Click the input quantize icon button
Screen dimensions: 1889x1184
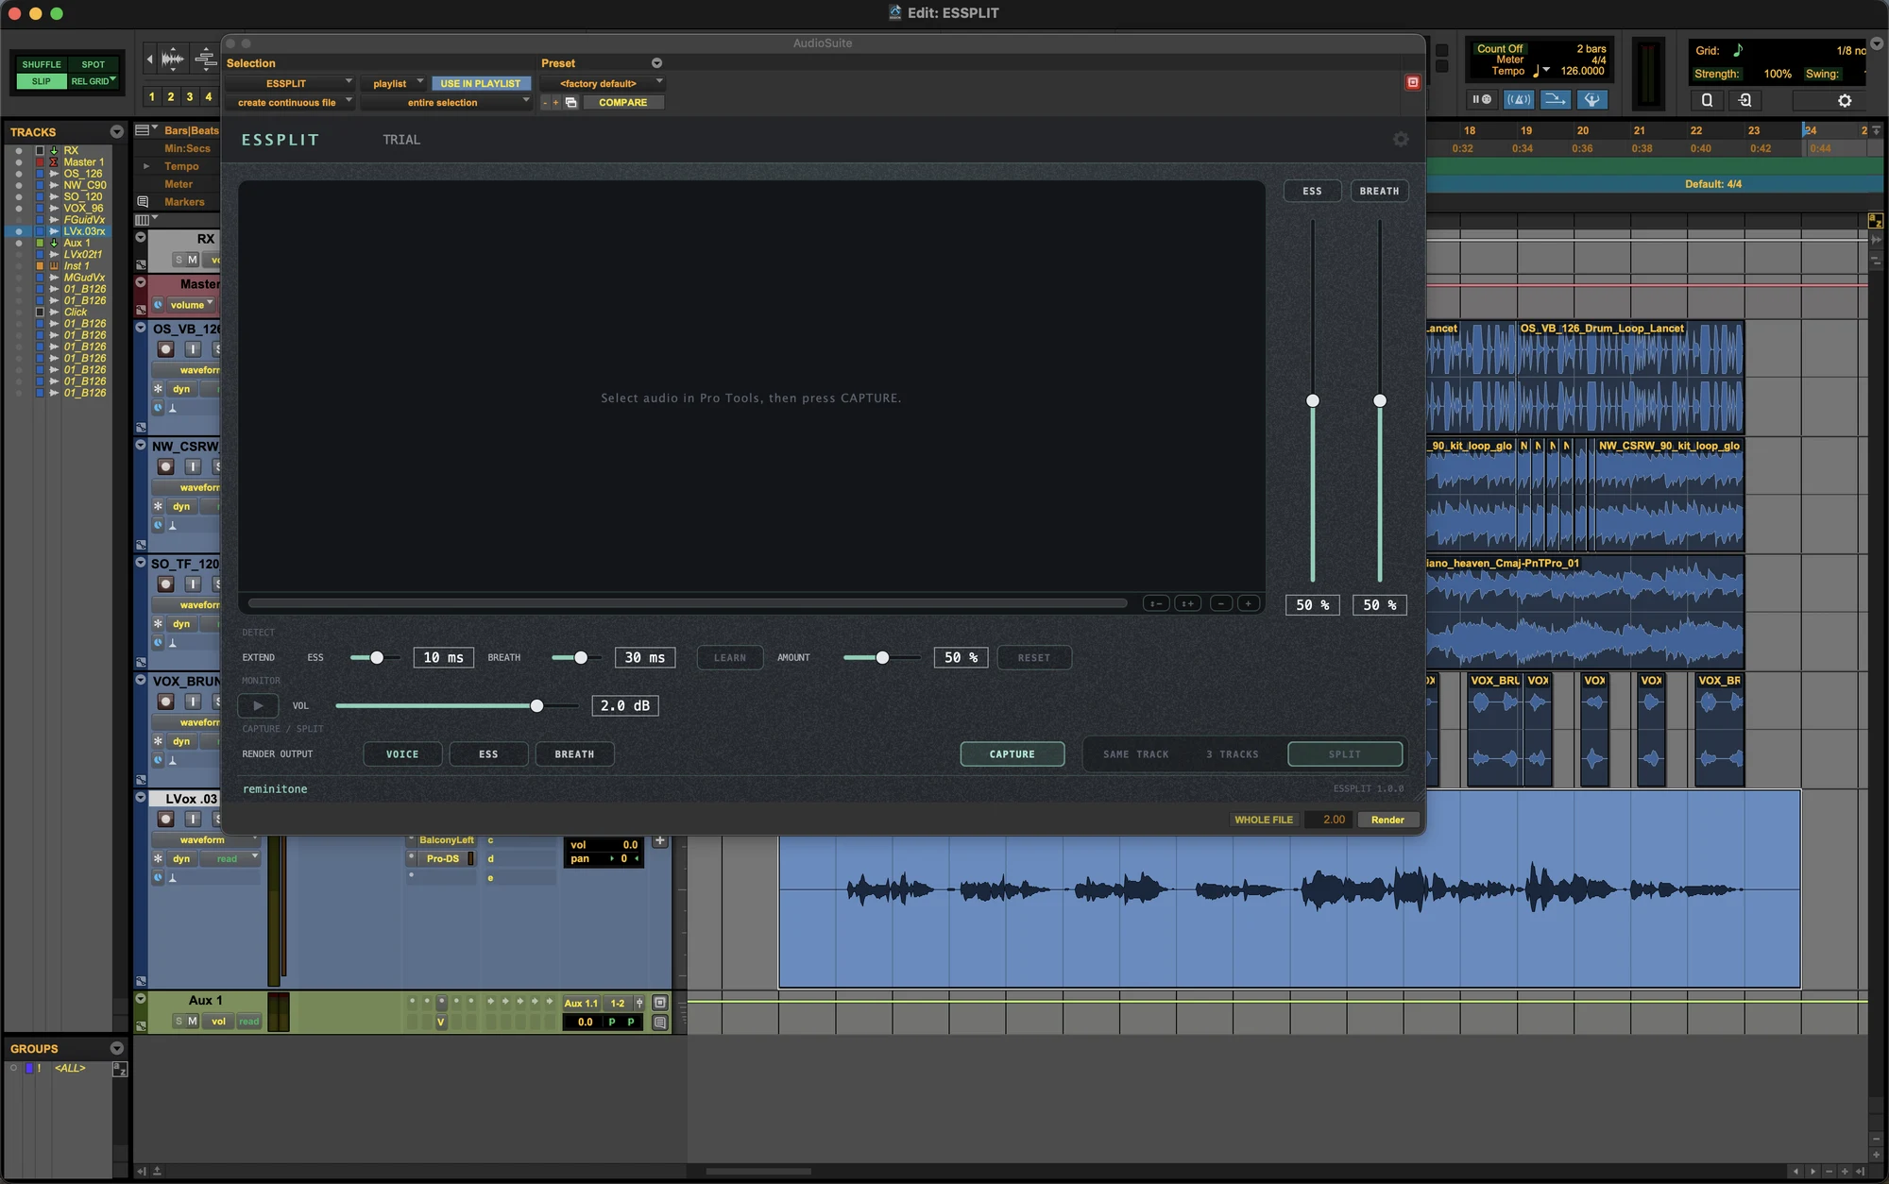pyautogui.click(x=1744, y=99)
